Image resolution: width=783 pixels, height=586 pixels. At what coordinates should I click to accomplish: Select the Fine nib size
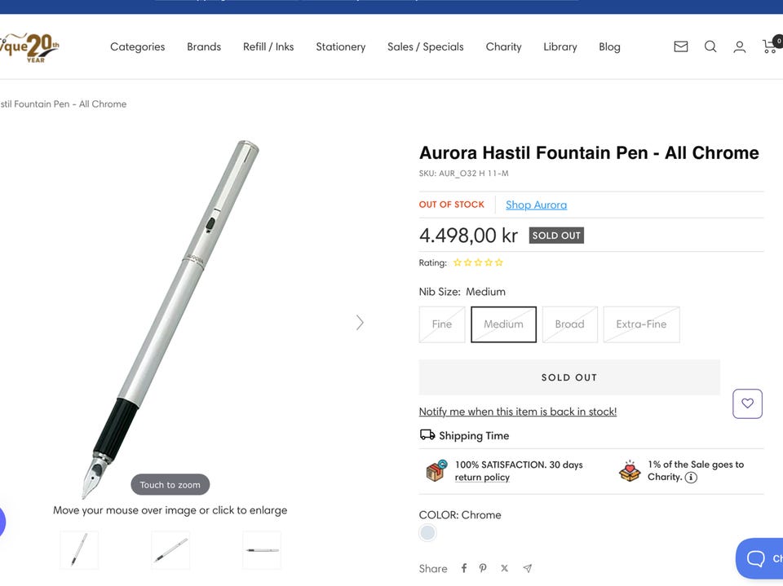click(x=442, y=324)
